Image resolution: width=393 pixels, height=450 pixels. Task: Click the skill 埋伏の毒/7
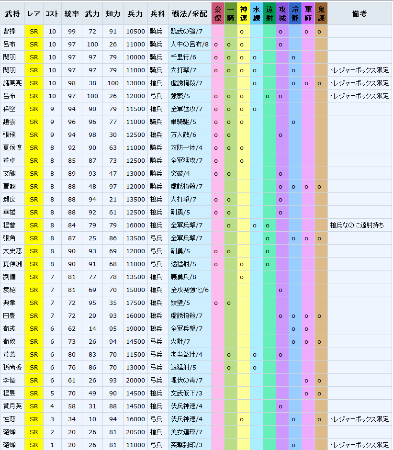click(x=187, y=380)
